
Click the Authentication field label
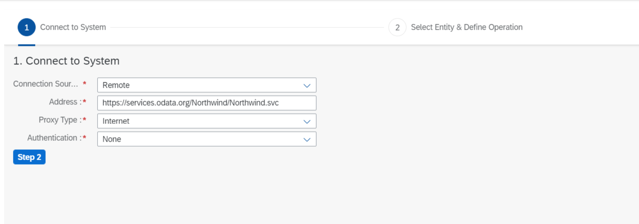point(54,138)
